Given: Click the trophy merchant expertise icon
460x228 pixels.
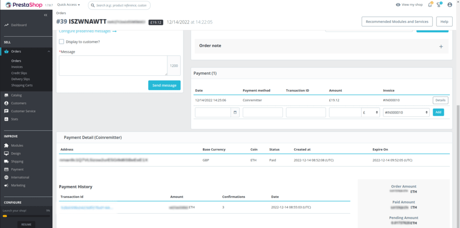Looking at the screenshot, I should [x=439, y=5].
